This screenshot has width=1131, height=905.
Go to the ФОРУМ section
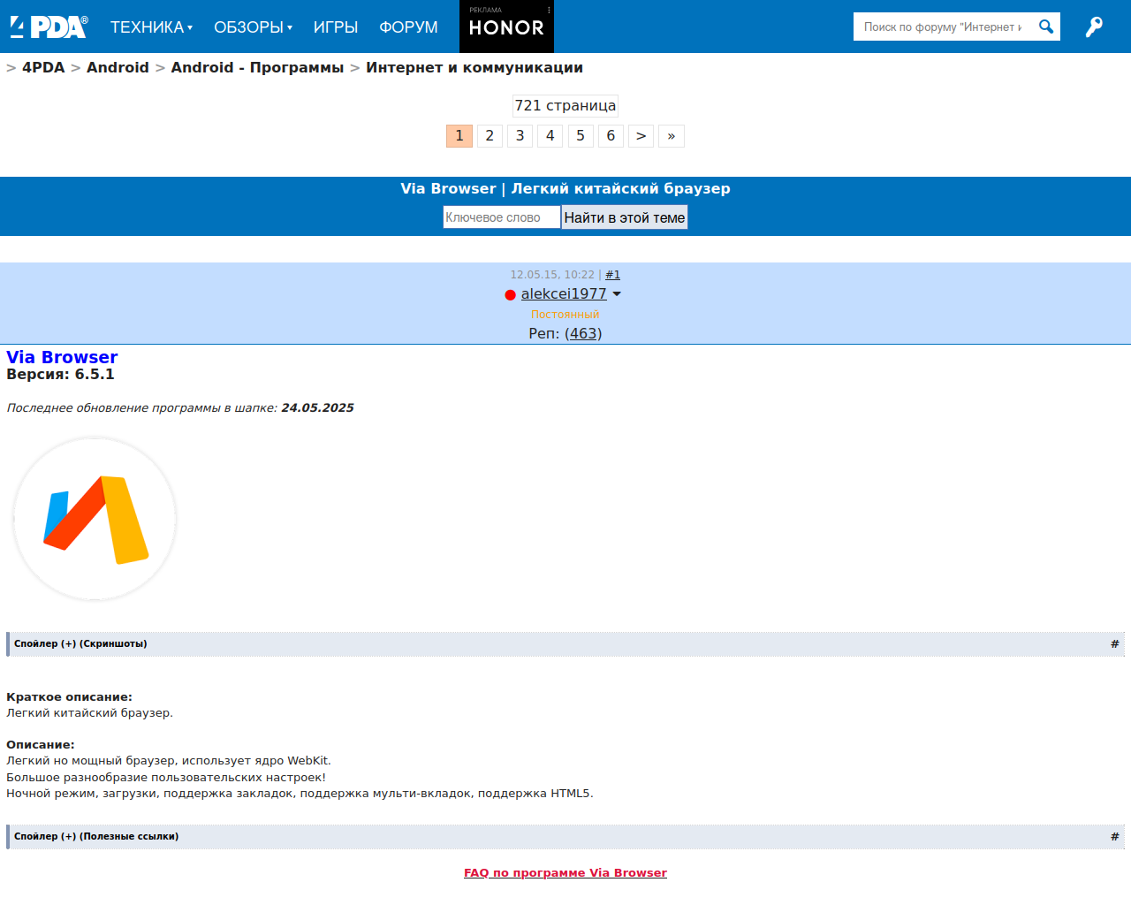408,27
